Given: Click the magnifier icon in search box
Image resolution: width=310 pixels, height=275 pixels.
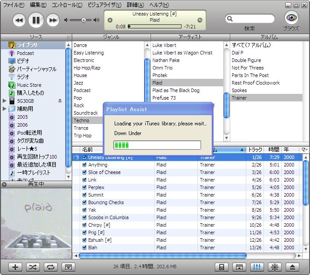Looking at the screenshot, I should [x=230, y=19].
